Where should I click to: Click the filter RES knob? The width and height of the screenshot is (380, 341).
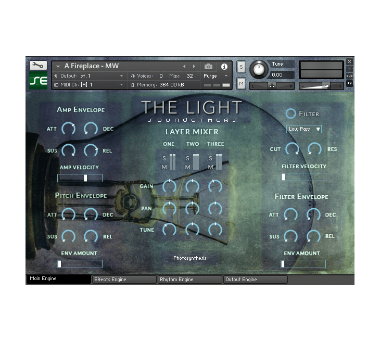pos(314,149)
